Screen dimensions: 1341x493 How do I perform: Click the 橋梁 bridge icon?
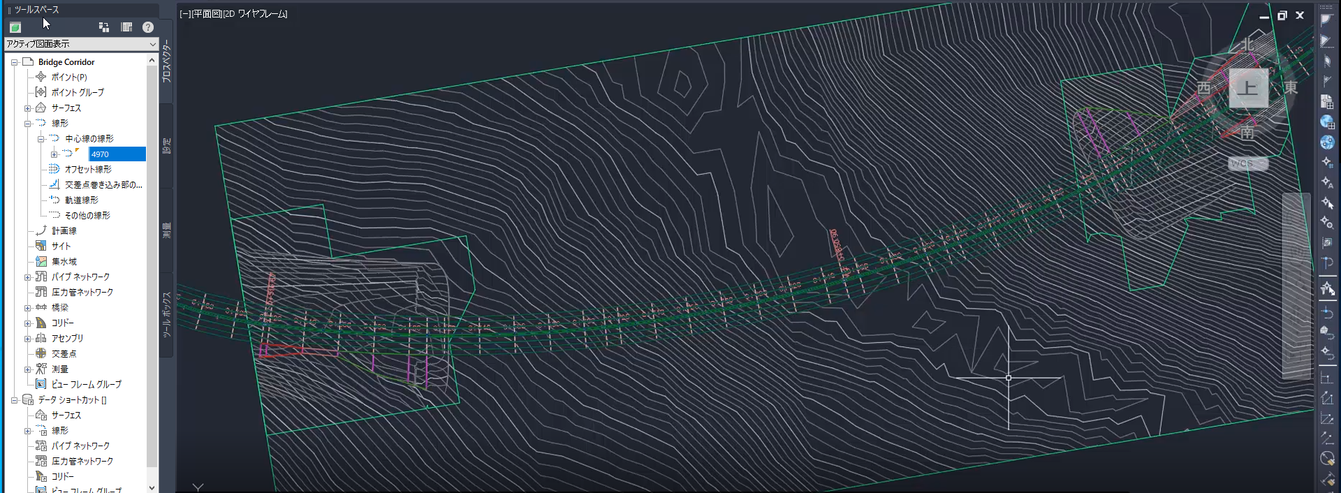coord(41,307)
